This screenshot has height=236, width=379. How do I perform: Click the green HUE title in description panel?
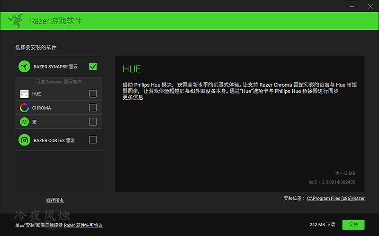coord(132,69)
